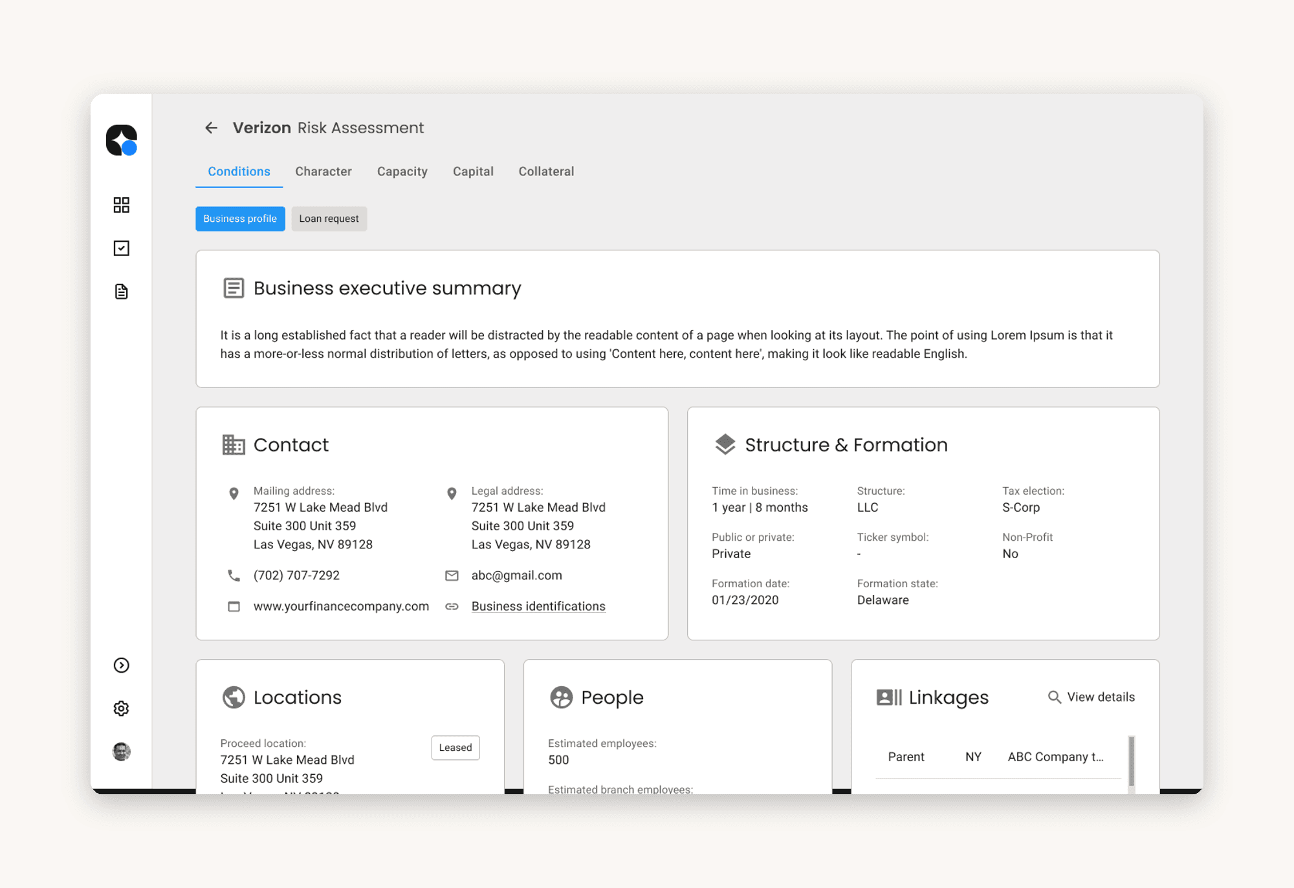Go back with the left arrow

click(x=211, y=128)
